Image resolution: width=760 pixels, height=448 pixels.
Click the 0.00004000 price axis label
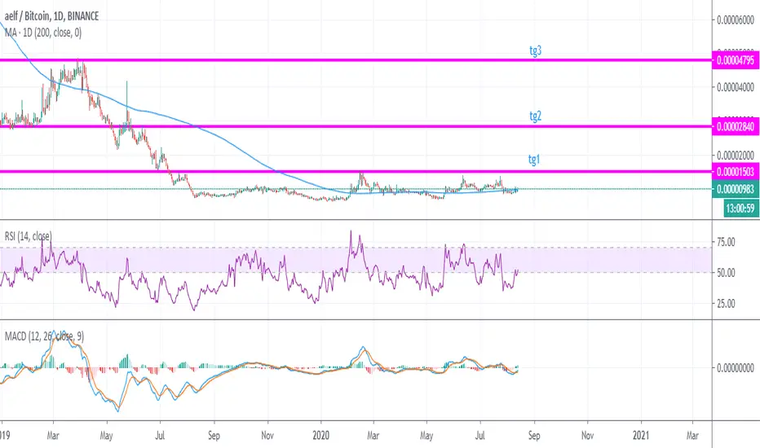pyautogui.click(x=736, y=87)
